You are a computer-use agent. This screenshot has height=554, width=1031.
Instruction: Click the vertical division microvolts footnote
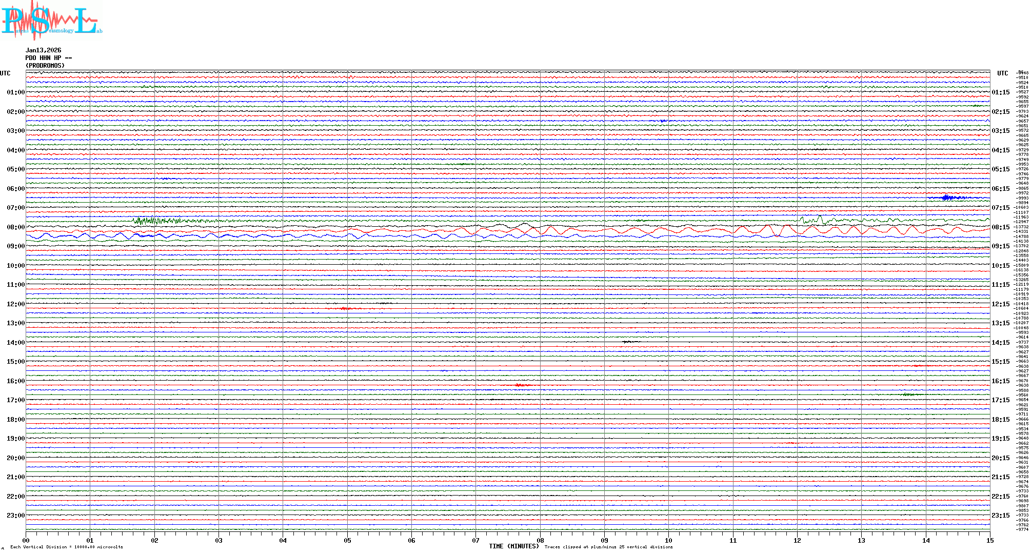67,547
